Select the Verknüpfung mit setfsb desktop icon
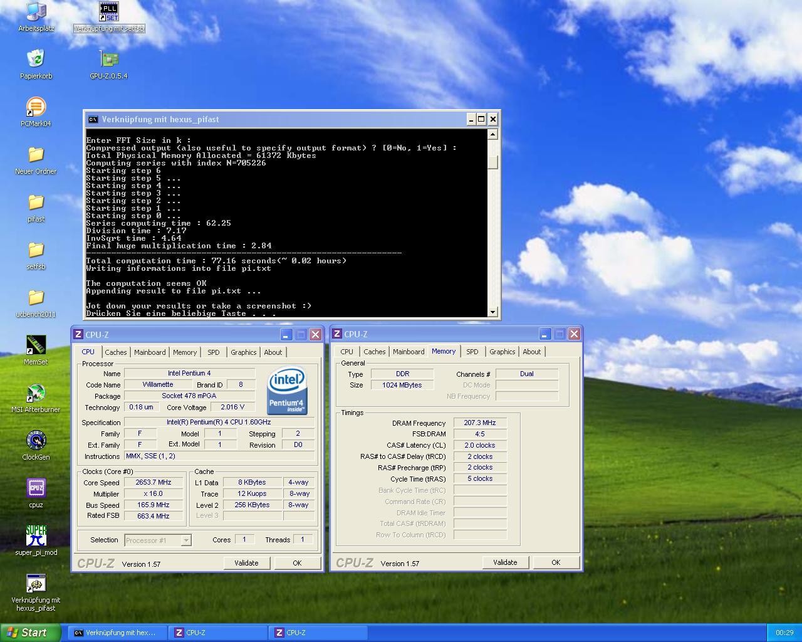 point(109,17)
